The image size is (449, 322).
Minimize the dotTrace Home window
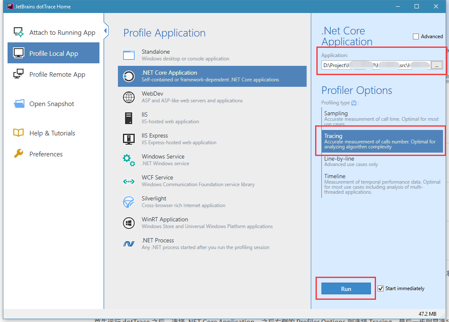(397, 6)
